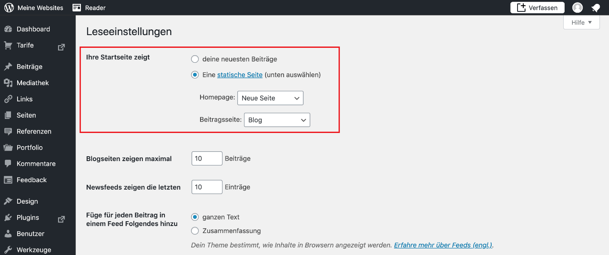
Task: Select 'Zusammenfassung' feed option
Action: click(x=195, y=230)
